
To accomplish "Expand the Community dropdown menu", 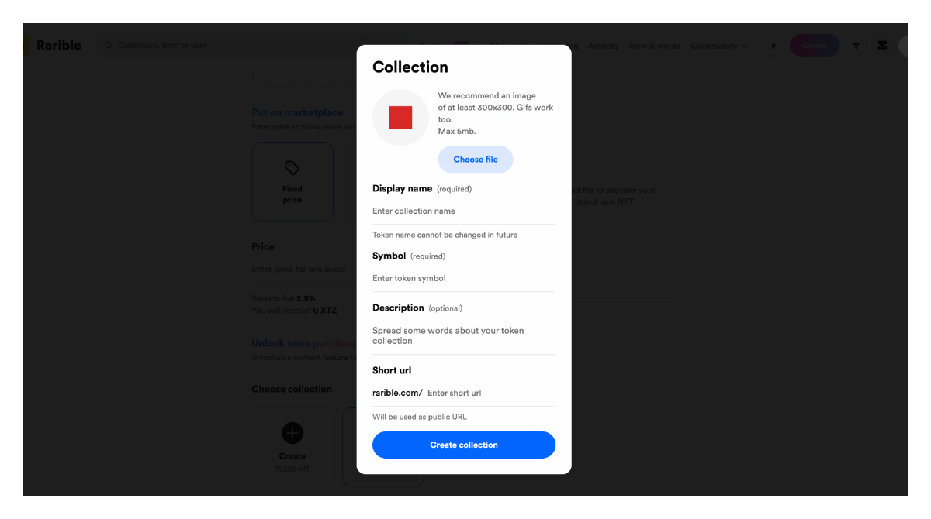I will click(719, 46).
